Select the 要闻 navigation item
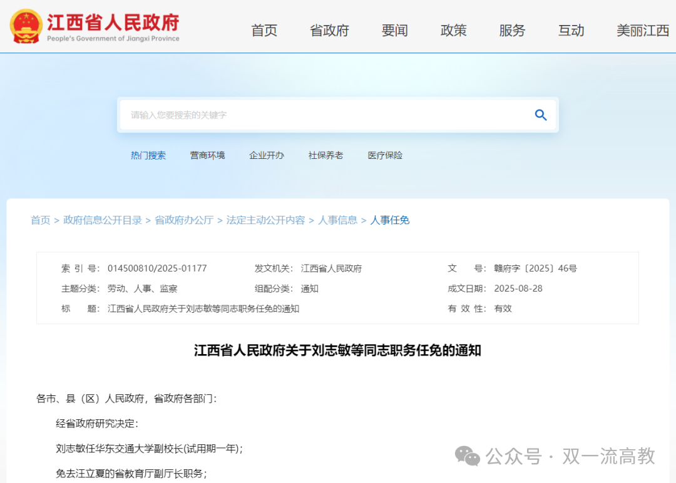Viewport: 676px width, 483px height. (x=394, y=30)
